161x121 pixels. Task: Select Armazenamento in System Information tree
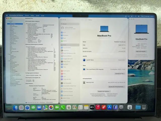pyautogui.click(x=13, y=26)
